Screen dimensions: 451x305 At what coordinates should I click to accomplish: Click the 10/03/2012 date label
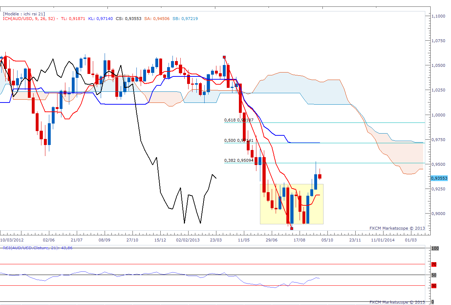pyautogui.click(x=12, y=240)
